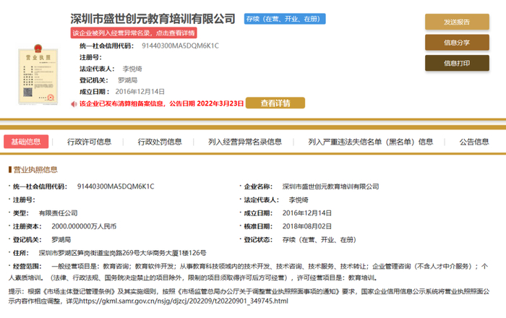The width and height of the screenshot is (506, 318).
Task: Click 成立日期 value in details section
Action: pyautogui.click(x=307, y=213)
